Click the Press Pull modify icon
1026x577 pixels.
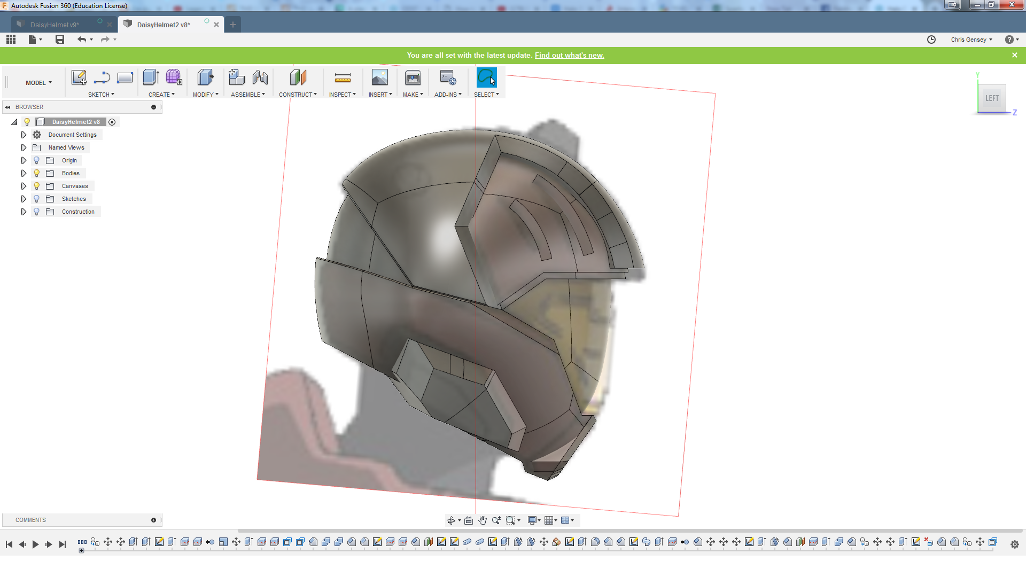pos(205,78)
